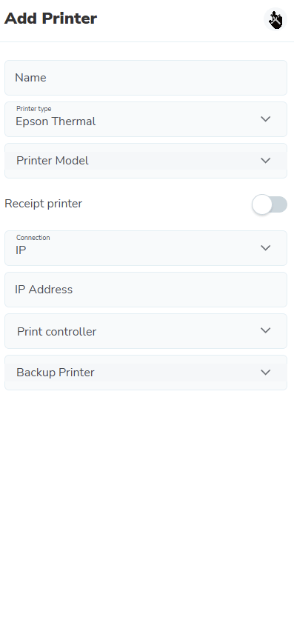Expand the Printer Model dropdown
The height and width of the screenshot is (617, 294).
point(146,161)
